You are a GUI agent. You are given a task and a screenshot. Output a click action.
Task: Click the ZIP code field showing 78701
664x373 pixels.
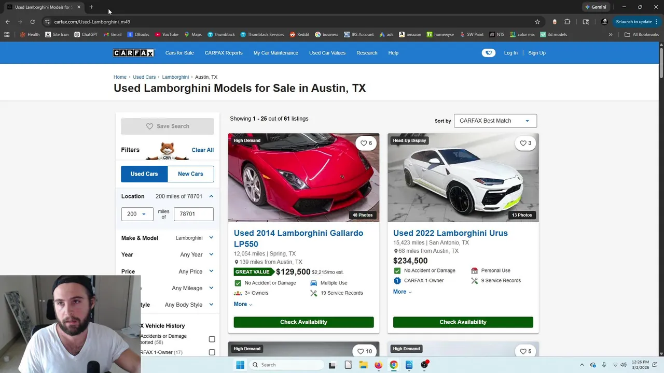click(x=193, y=214)
